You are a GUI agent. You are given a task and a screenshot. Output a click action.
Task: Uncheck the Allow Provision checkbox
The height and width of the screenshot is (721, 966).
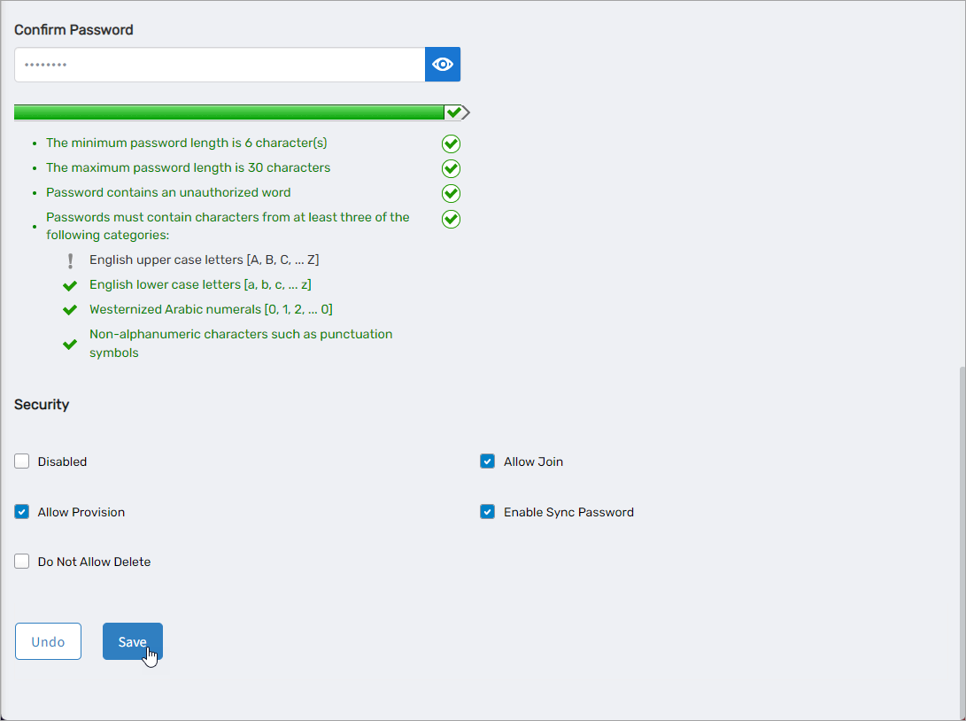pyautogui.click(x=22, y=512)
